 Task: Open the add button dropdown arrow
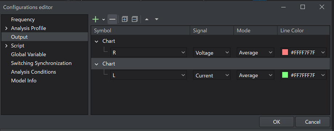104,20
